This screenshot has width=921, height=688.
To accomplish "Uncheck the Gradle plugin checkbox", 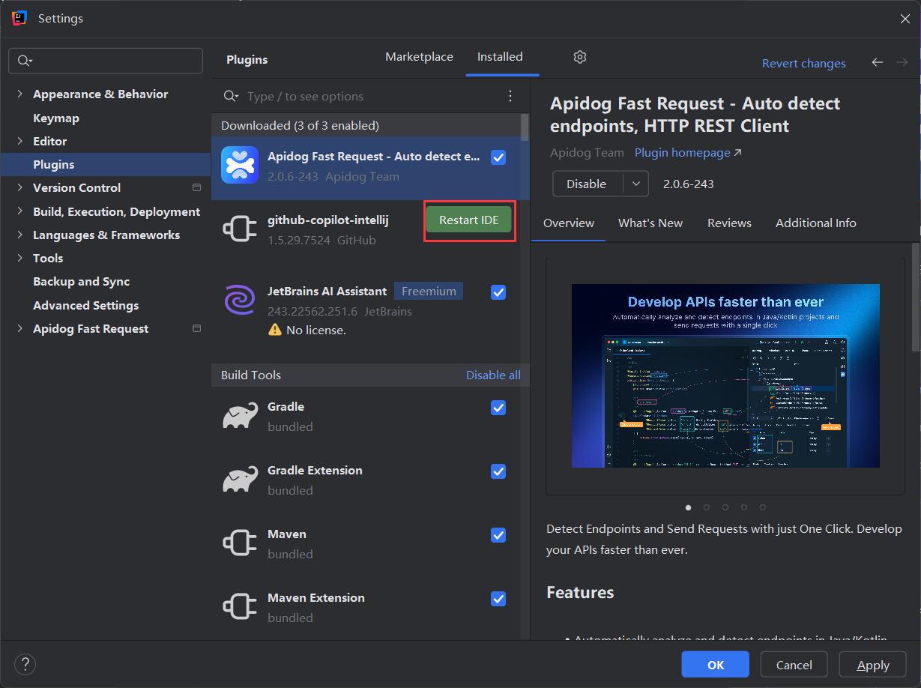I will coord(498,408).
